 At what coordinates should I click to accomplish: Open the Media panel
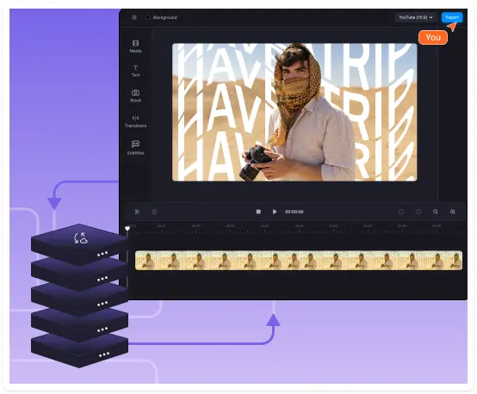(x=135, y=46)
